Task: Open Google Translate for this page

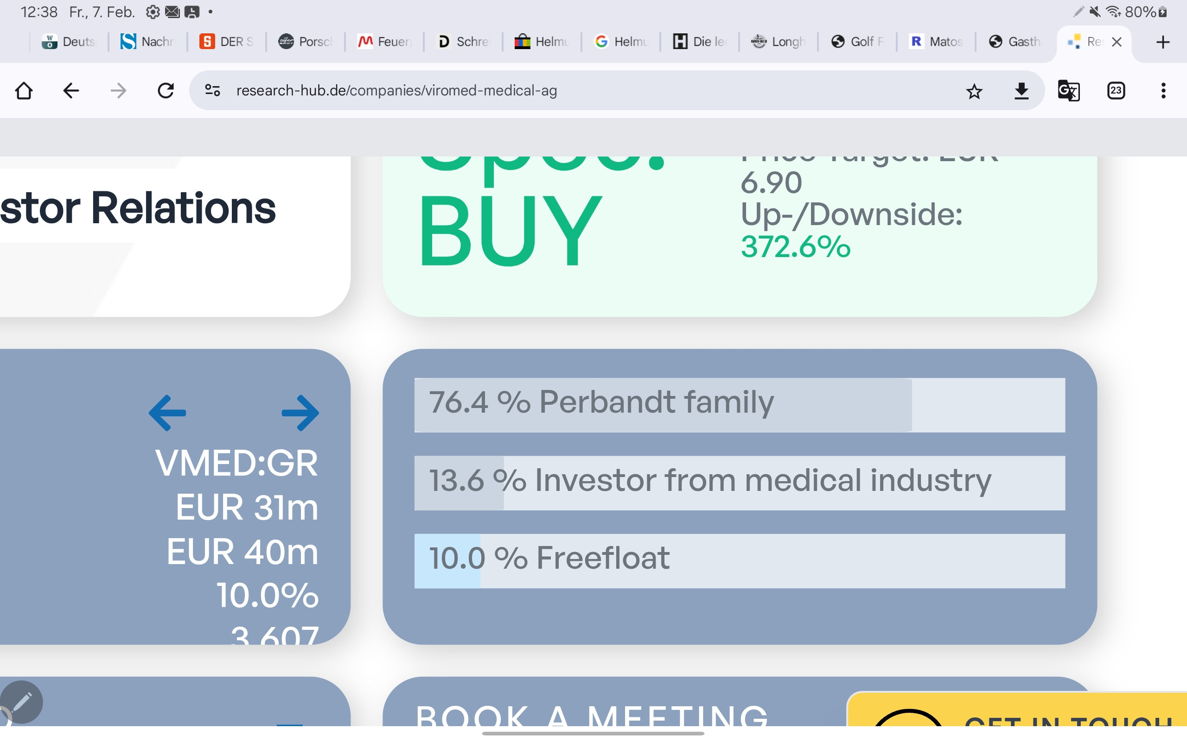Action: point(1069,91)
